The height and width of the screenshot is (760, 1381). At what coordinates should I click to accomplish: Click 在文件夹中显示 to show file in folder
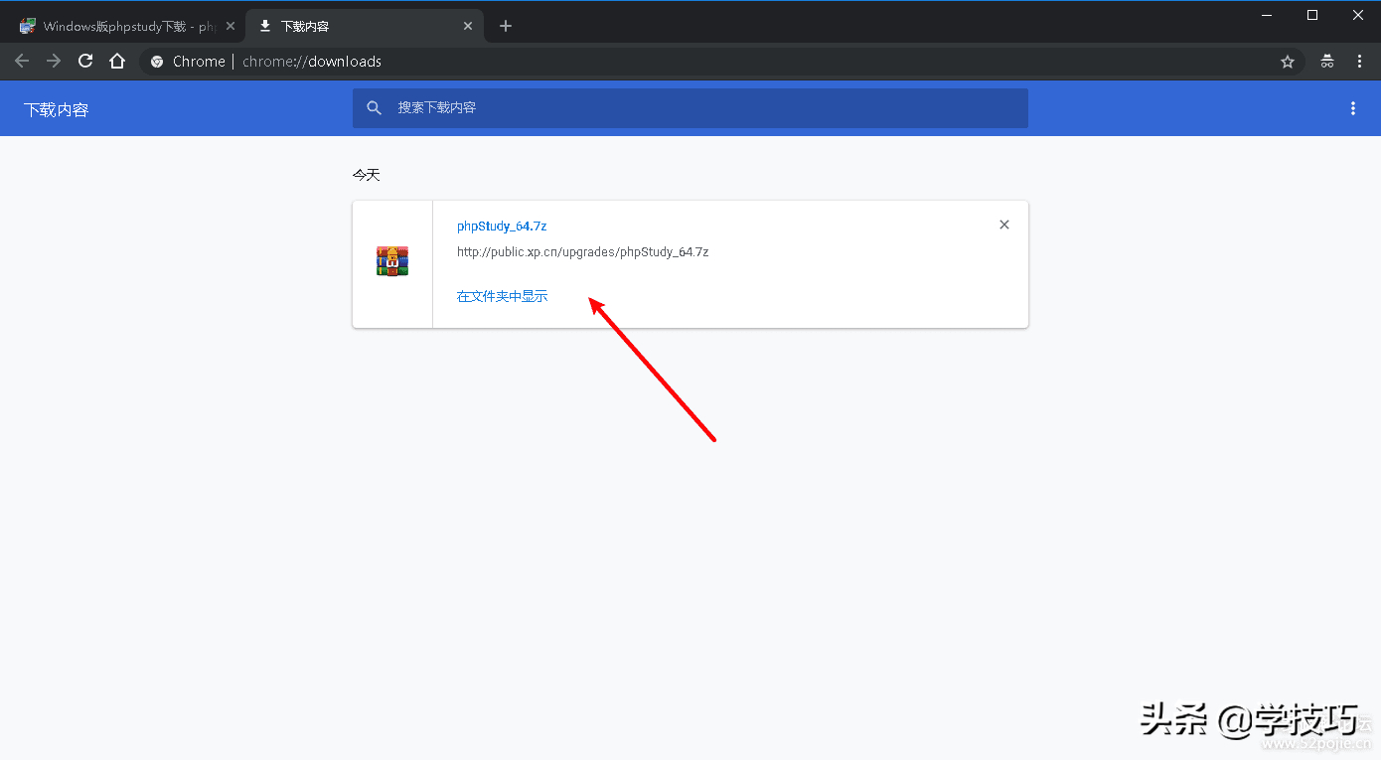click(x=502, y=296)
